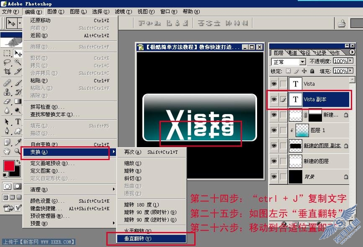Toggle the lock all padlock option
363x247 pixels.
[312, 71]
